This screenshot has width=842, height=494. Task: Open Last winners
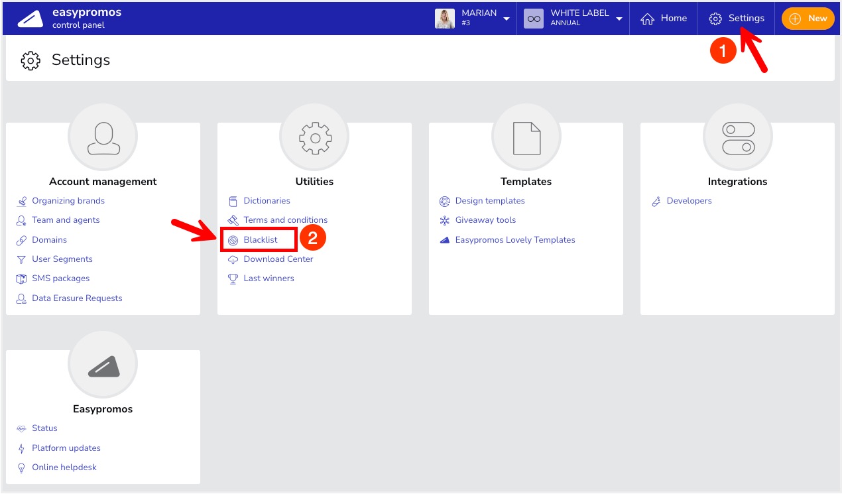click(x=269, y=278)
